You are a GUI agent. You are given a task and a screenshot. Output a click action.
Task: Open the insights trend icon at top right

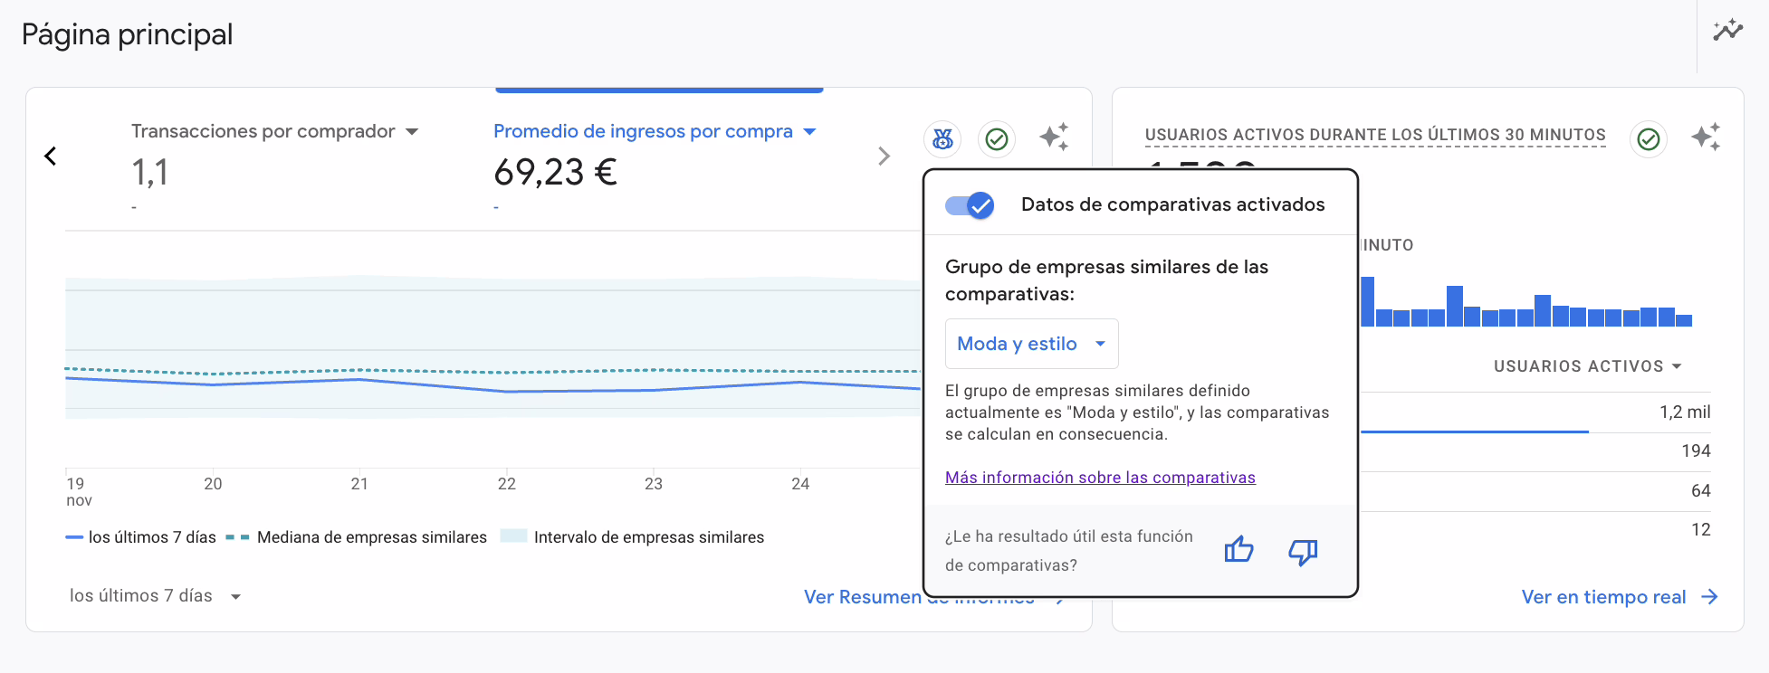[x=1727, y=31]
